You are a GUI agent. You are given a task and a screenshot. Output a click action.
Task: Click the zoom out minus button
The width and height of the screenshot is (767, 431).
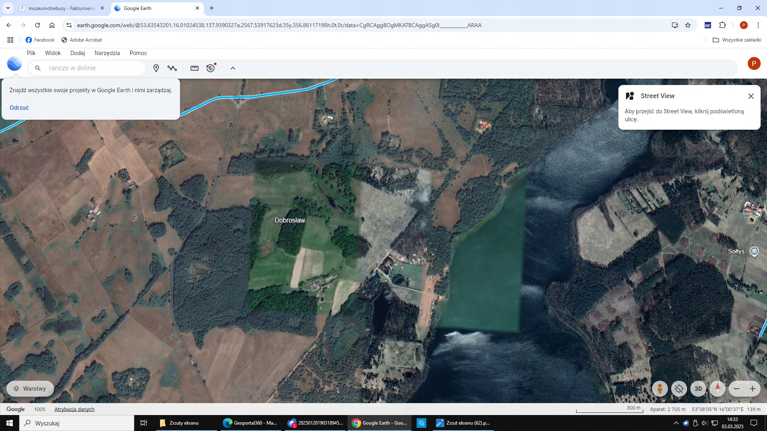tap(737, 389)
